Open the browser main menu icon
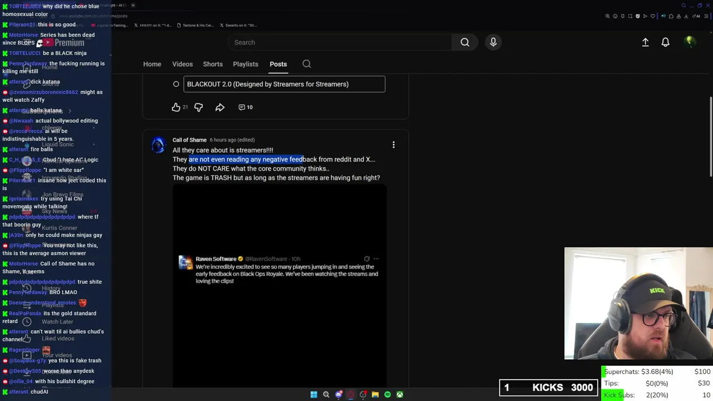713x401 pixels. click(706, 16)
